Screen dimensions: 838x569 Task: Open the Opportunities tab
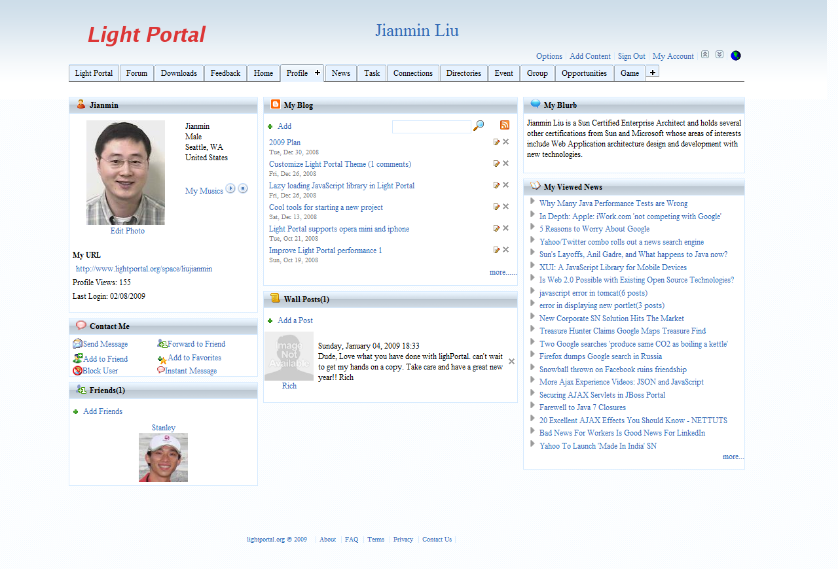(x=584, y=73)
